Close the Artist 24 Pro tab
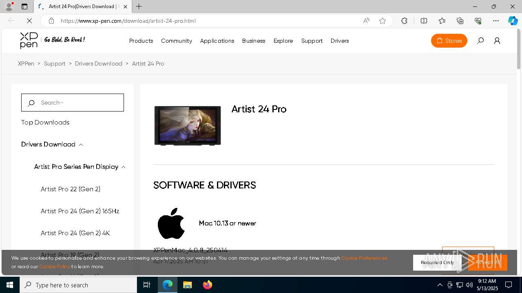The image size is (522, 293). 126,7
